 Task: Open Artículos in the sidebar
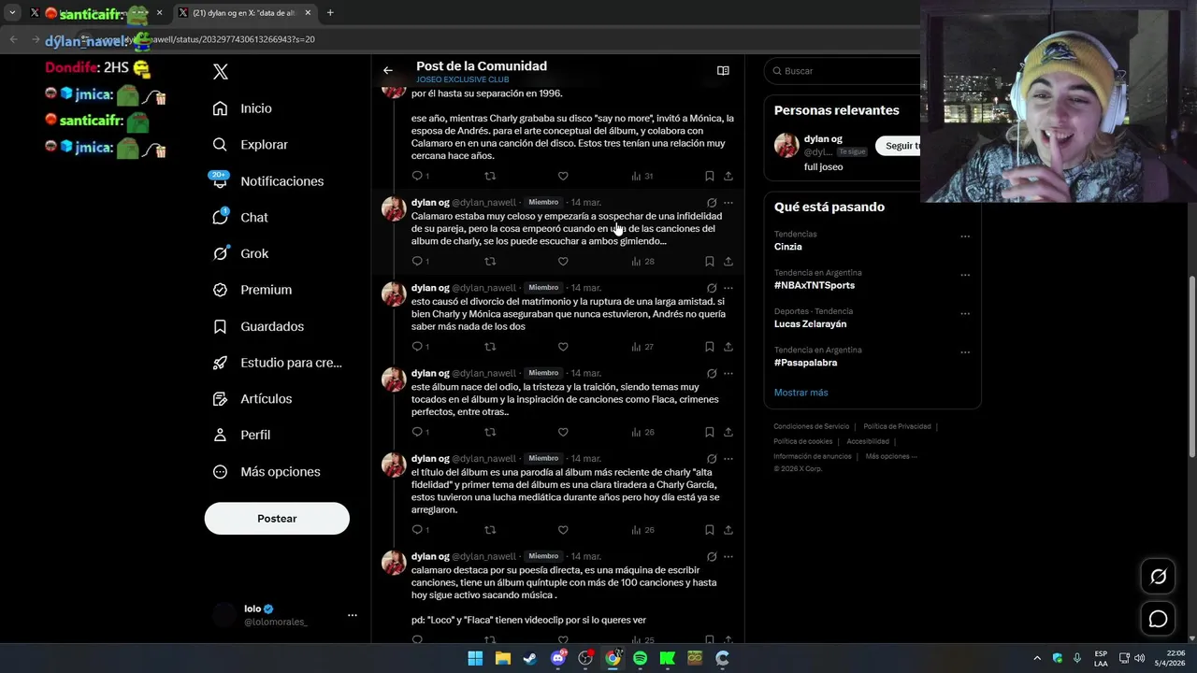point(252,399)
